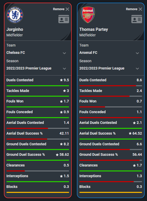
Task: Remove Thomas Partey using the X icon
Action: click(x=140, y=9)
